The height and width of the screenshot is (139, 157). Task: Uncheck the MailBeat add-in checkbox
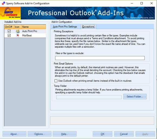coord(9,36)
